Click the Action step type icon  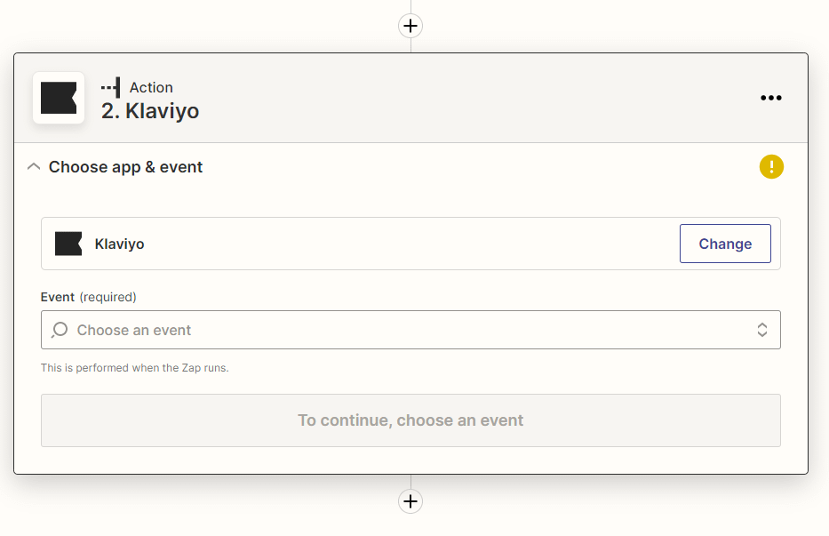[x=111, y=87]
